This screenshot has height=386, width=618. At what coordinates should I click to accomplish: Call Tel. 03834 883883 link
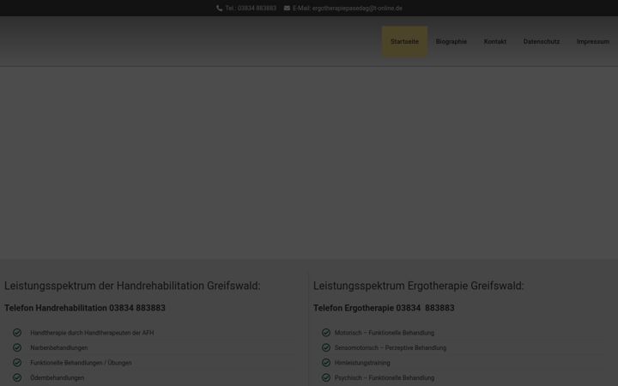pos(251,9)
